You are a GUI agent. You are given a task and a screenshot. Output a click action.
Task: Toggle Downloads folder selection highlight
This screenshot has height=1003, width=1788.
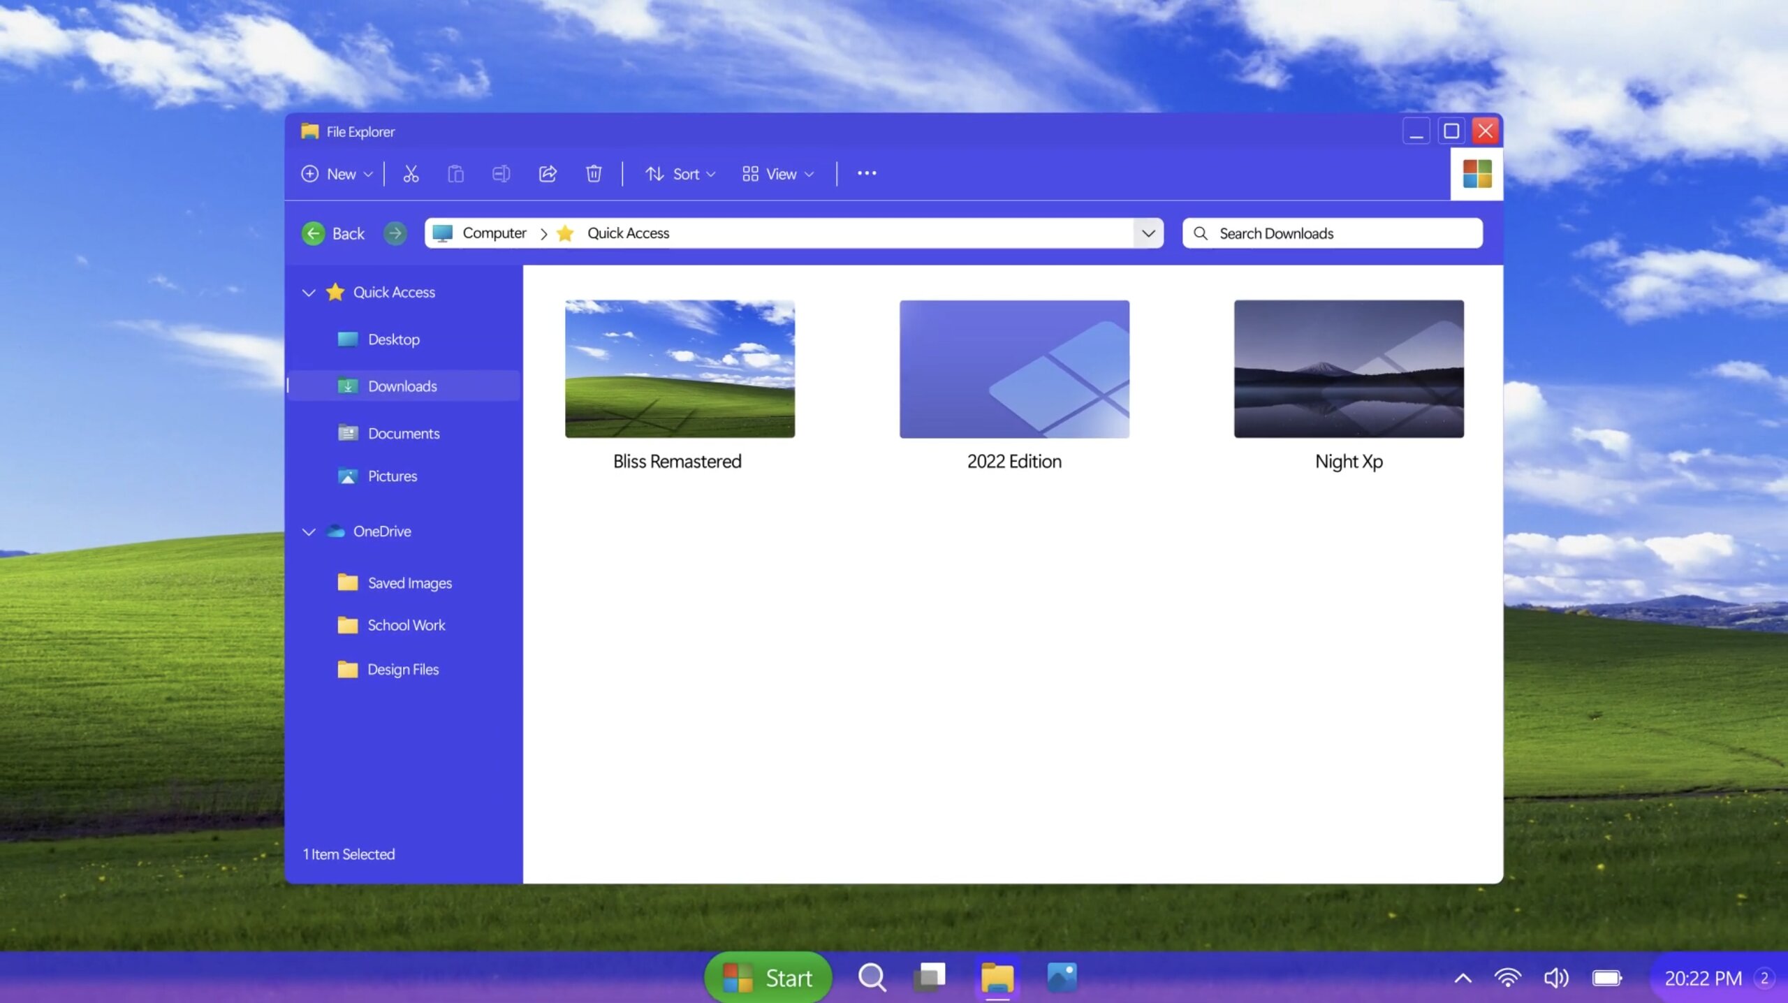click(x=402, y=386)
